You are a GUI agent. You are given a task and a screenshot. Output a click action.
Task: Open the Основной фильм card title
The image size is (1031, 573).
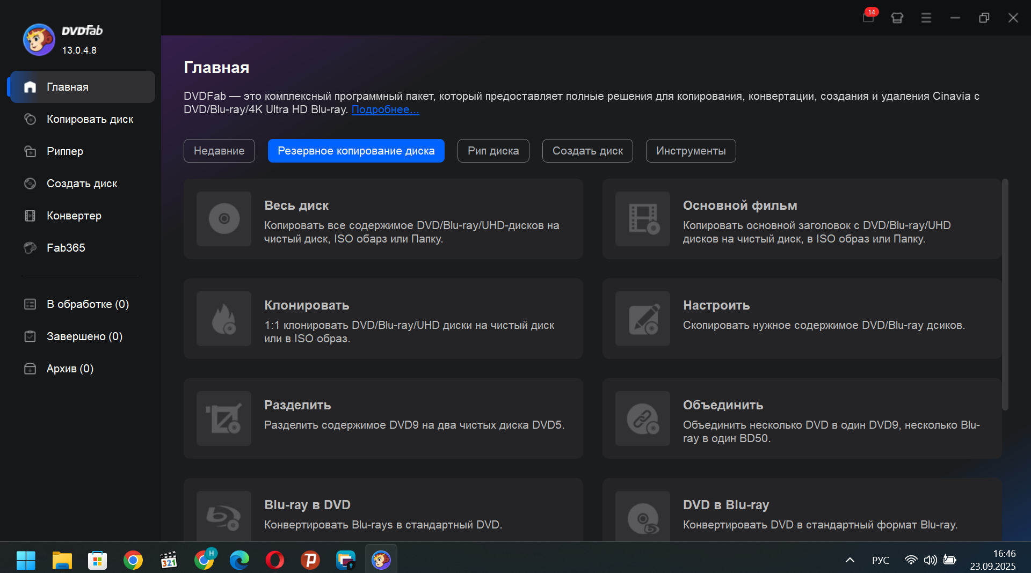coord(740,205)
